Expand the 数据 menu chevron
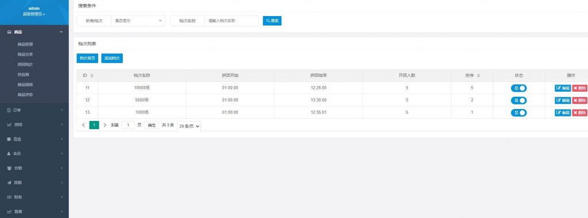 (x=61, y=212)
